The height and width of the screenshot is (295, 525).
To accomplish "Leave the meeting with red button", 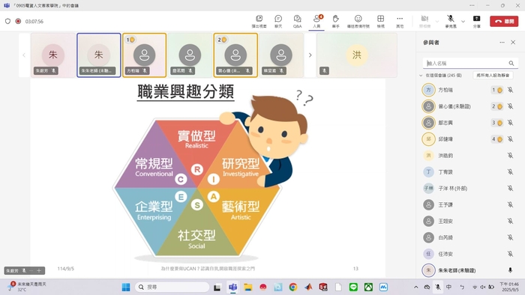I will (504, 22).
